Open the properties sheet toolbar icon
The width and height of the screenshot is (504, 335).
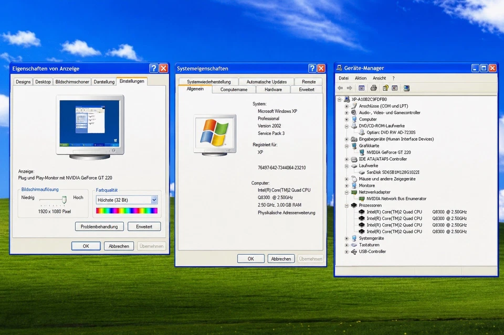[395, 88]
